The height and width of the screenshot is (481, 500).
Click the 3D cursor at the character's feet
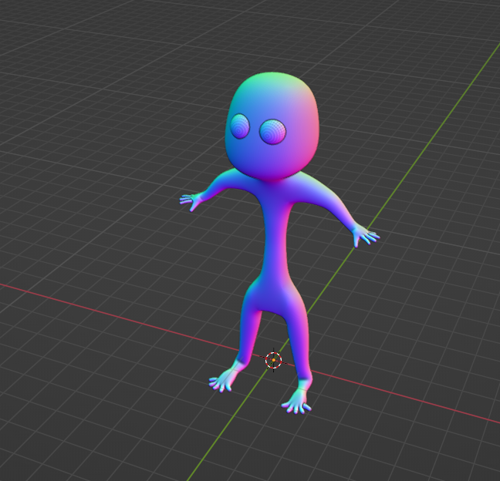(x=273, y=360)
